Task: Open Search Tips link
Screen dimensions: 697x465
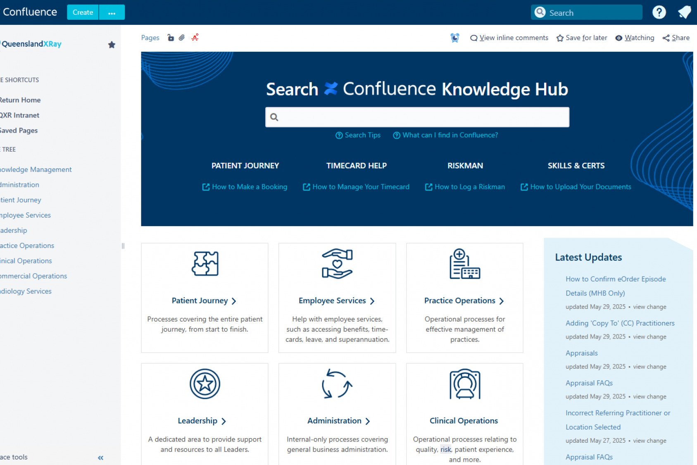Action: (358, 135)
